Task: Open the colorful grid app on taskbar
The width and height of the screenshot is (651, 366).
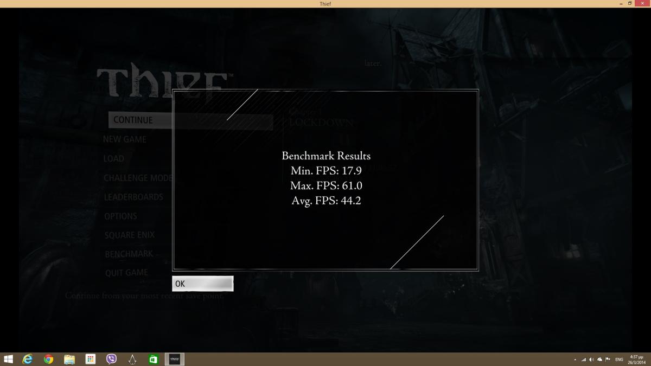Action: click(91, 359)
